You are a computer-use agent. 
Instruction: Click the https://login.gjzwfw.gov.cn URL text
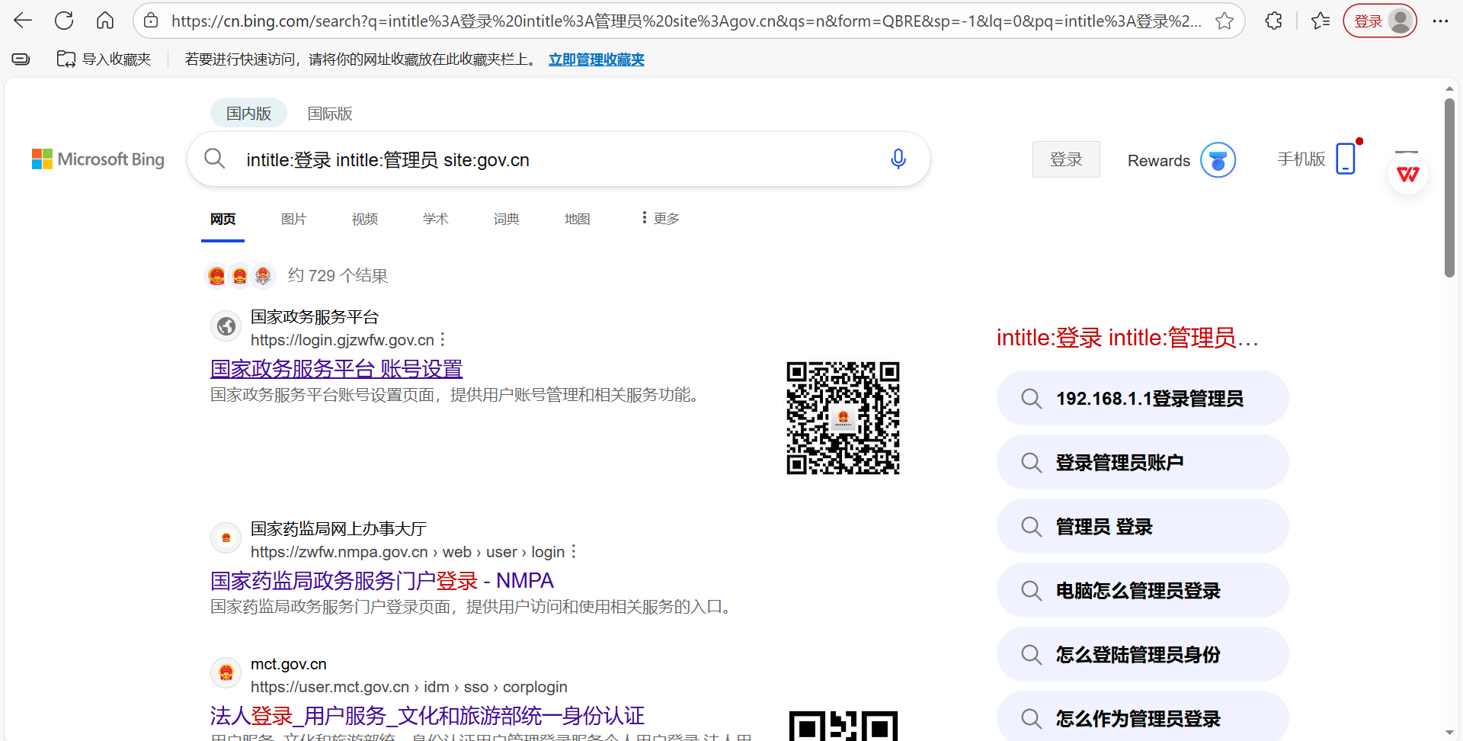click(x=342, y=340)
